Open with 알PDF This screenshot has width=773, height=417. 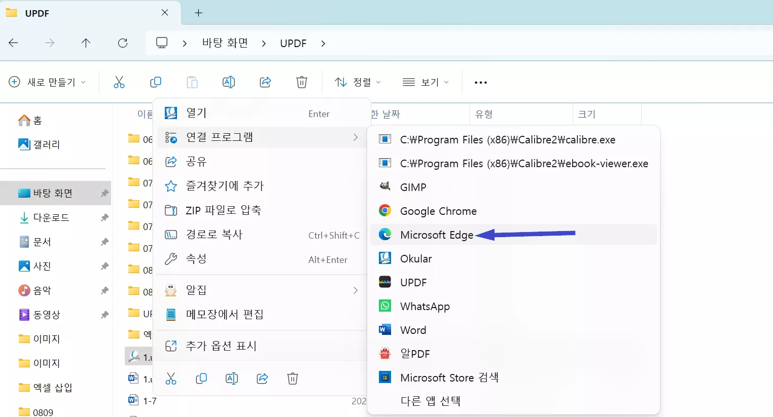click(513, 354)
